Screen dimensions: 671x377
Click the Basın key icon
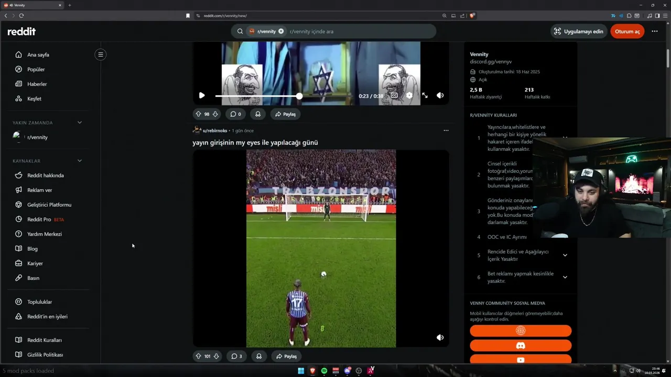pos(18,278)
